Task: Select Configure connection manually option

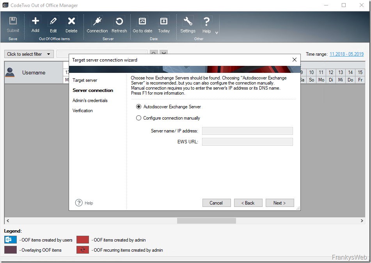Action: coord(168,118)
